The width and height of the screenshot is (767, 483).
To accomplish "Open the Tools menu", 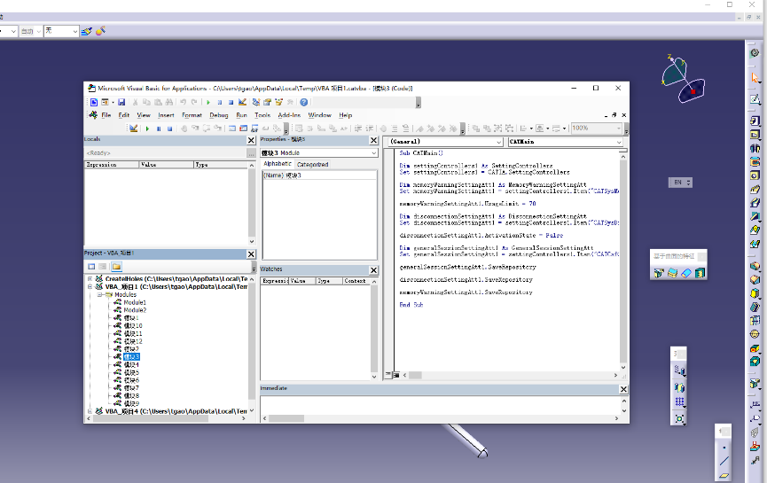I will [x=262, y=115].
